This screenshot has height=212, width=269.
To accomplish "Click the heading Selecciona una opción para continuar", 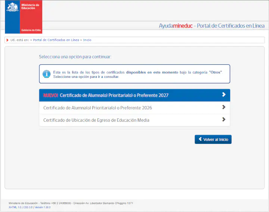I will [x=75, y=57].
